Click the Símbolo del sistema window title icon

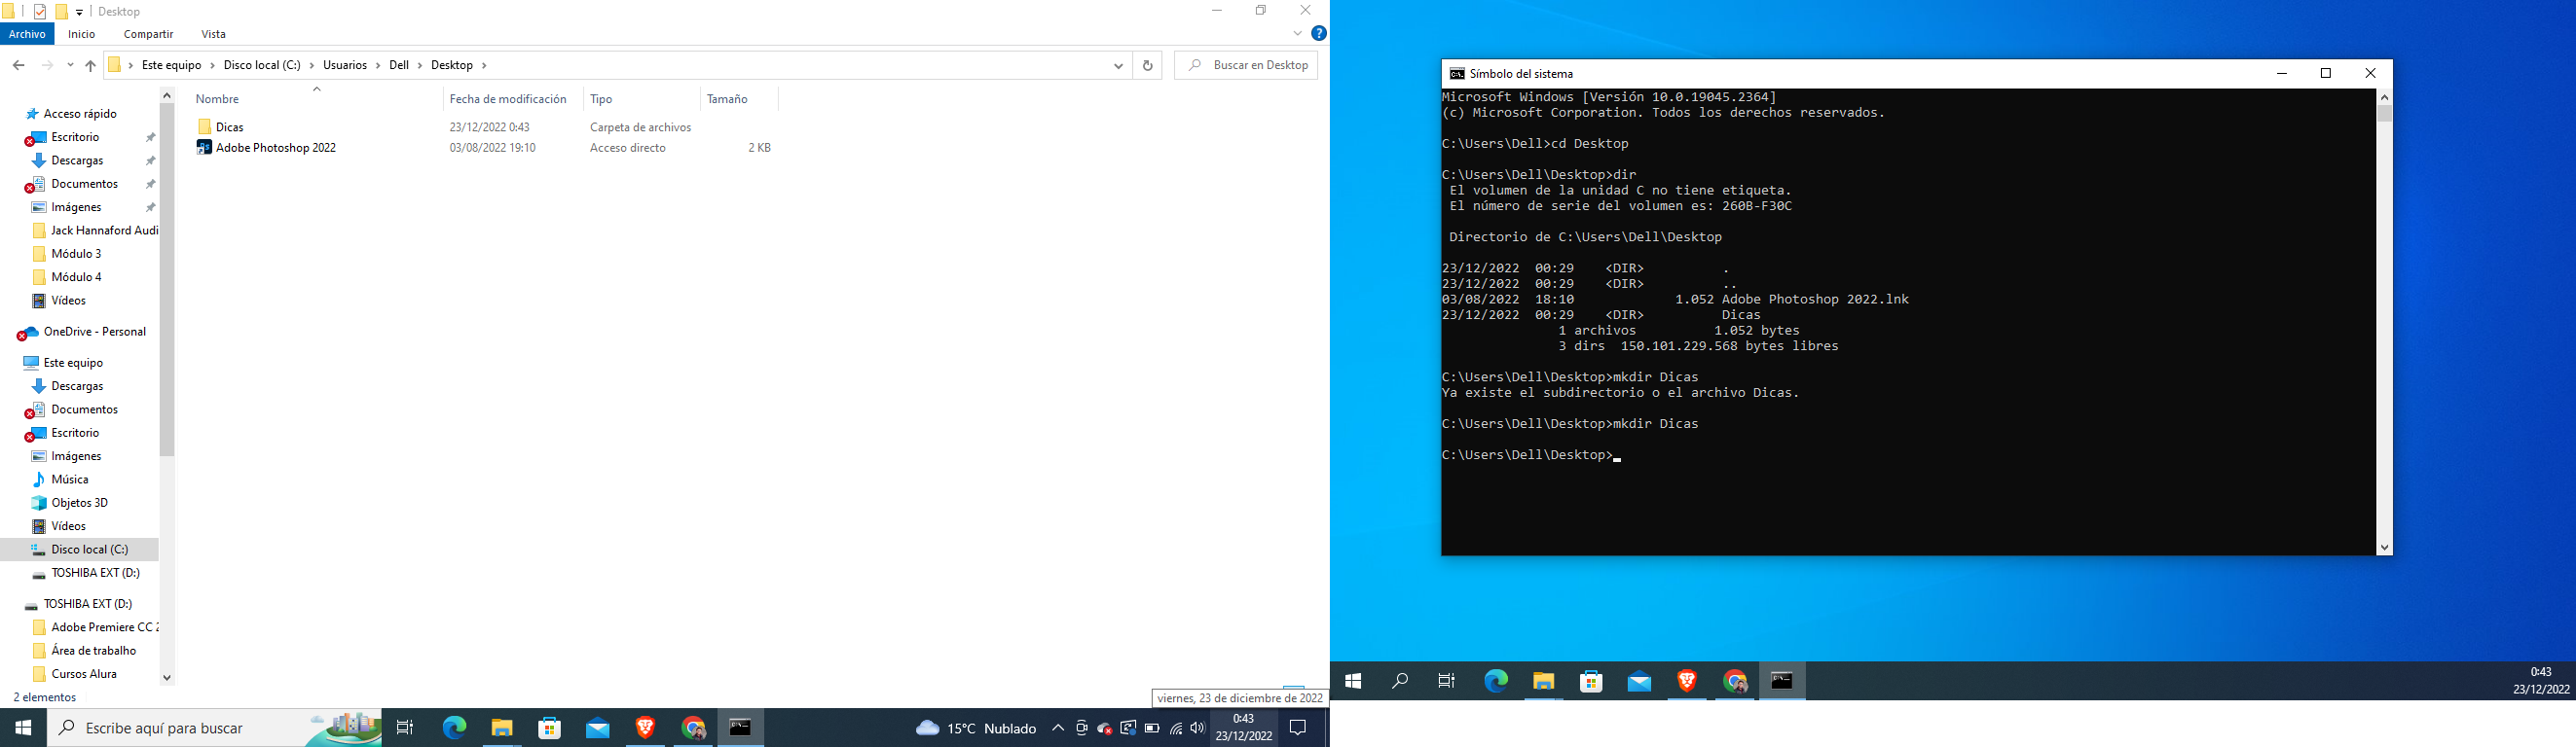point(1457,74)
